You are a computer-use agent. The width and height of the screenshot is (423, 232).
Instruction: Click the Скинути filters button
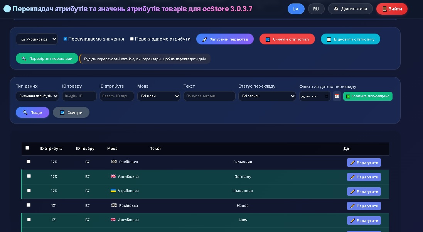(x=71, y=112)
